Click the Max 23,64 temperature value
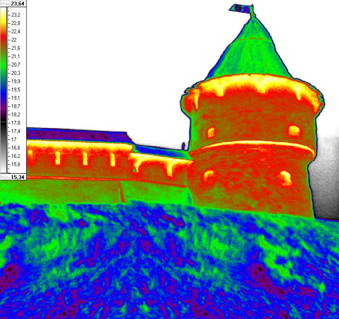The image size is (339, 319). coord(18,4)
